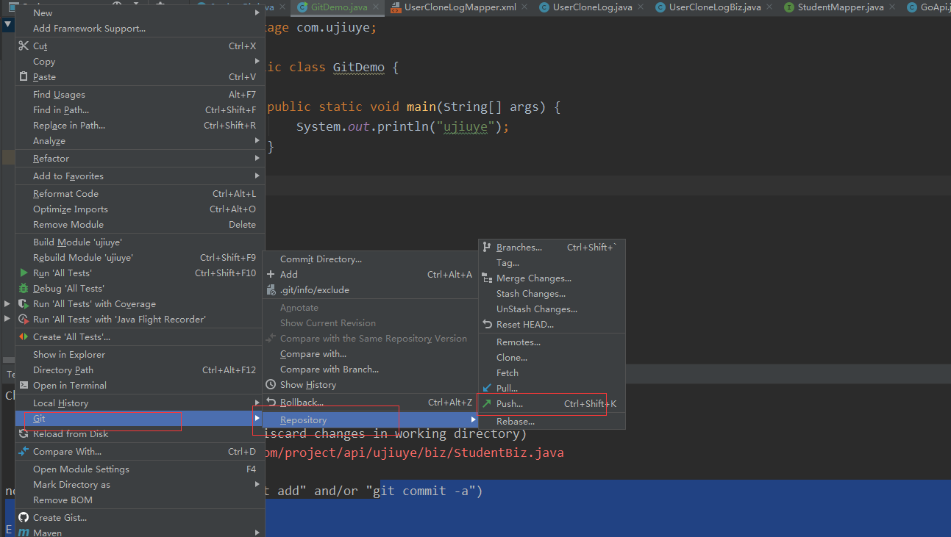Select Show in Explorer entry
This screenshot has width=951, height=537.
coord(138,354)
